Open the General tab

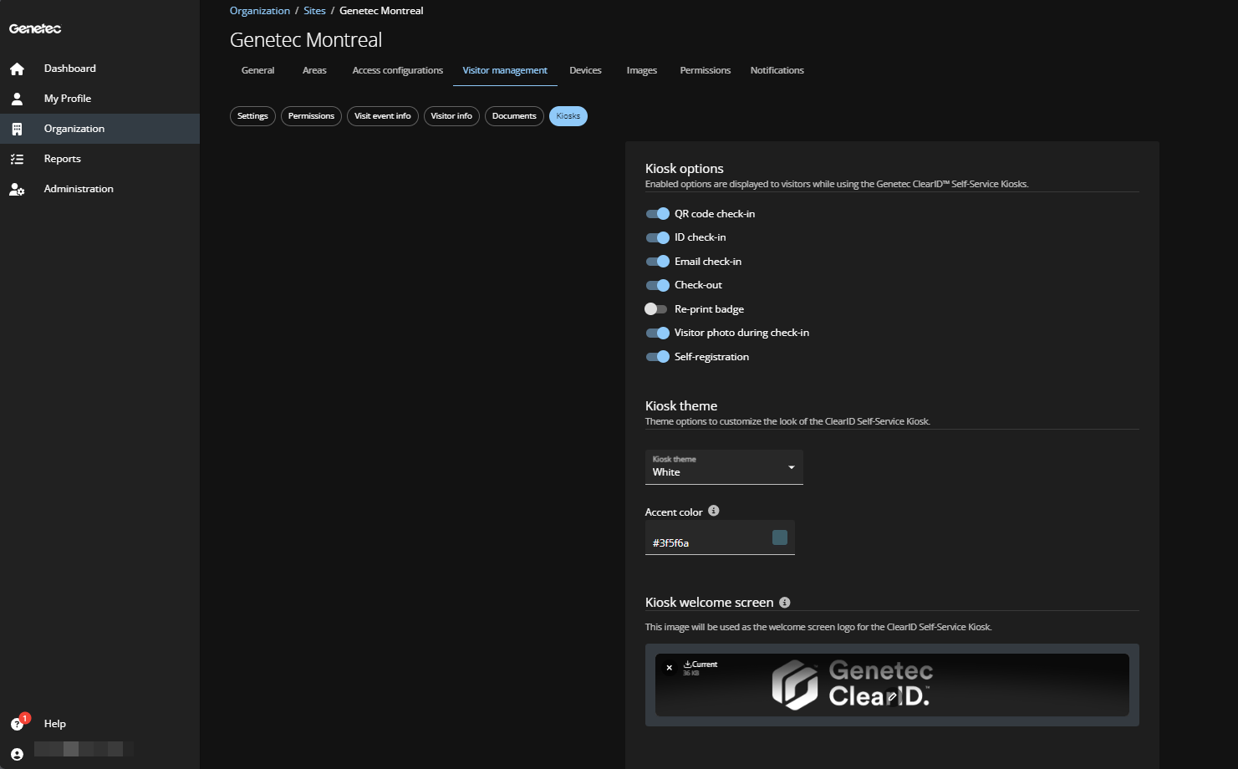[257, 70]
